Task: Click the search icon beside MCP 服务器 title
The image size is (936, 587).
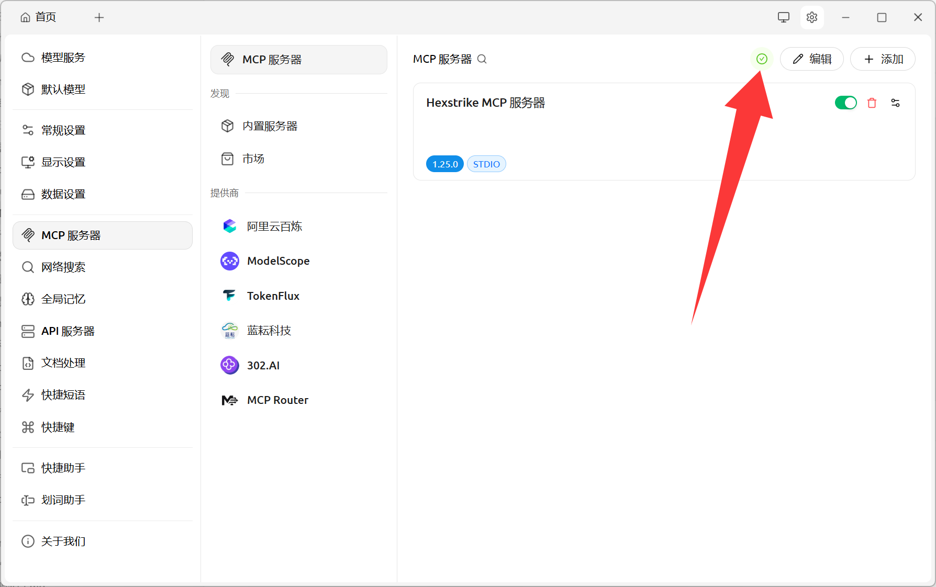Action: click(482, 59)
